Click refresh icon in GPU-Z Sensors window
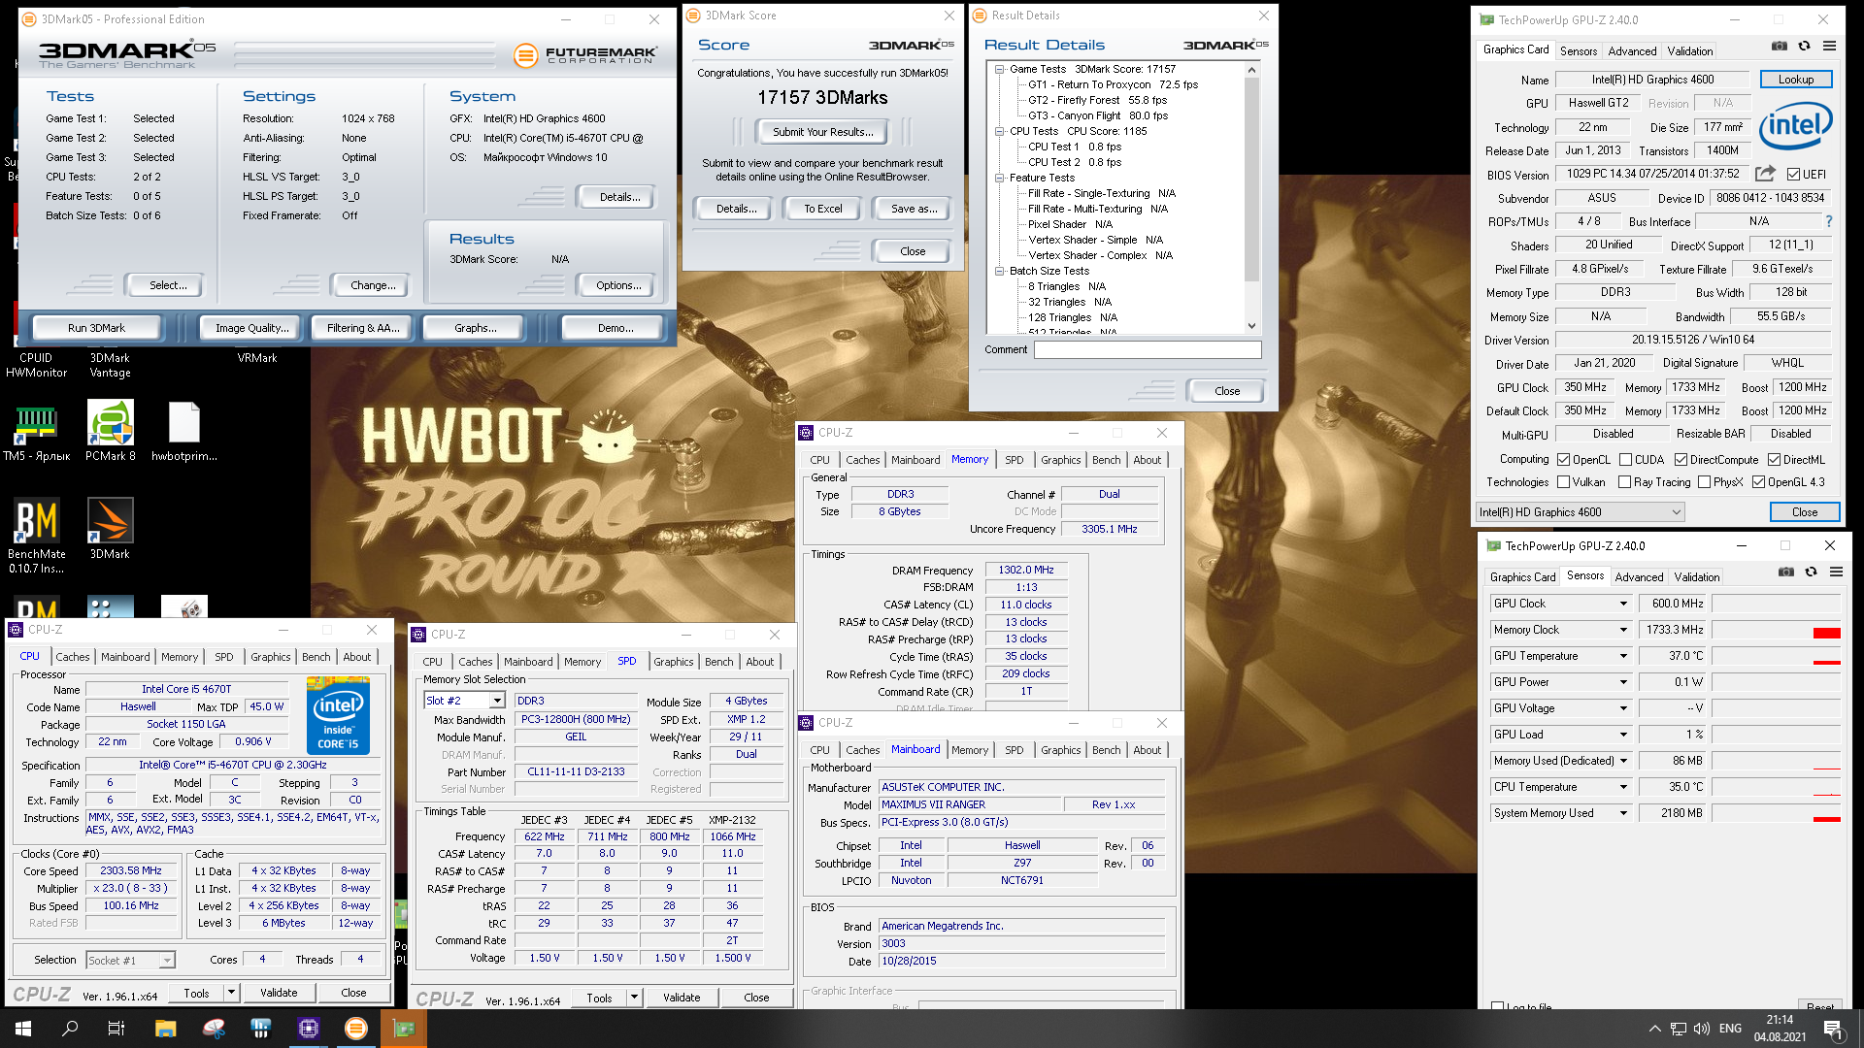The height and width of the screenshot is (1048, 1864). tap(1811, 573)
